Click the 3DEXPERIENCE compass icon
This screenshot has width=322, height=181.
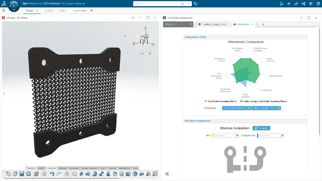pos(14,6)
